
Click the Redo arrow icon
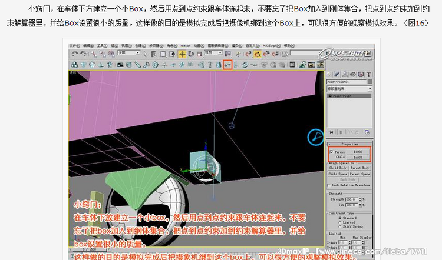(x=84, y=54)
